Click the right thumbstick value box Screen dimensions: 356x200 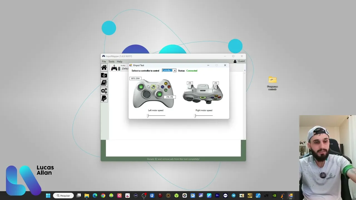(x=170, y=97)
